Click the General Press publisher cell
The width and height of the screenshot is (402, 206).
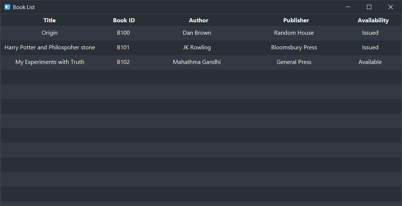(294, 62)
